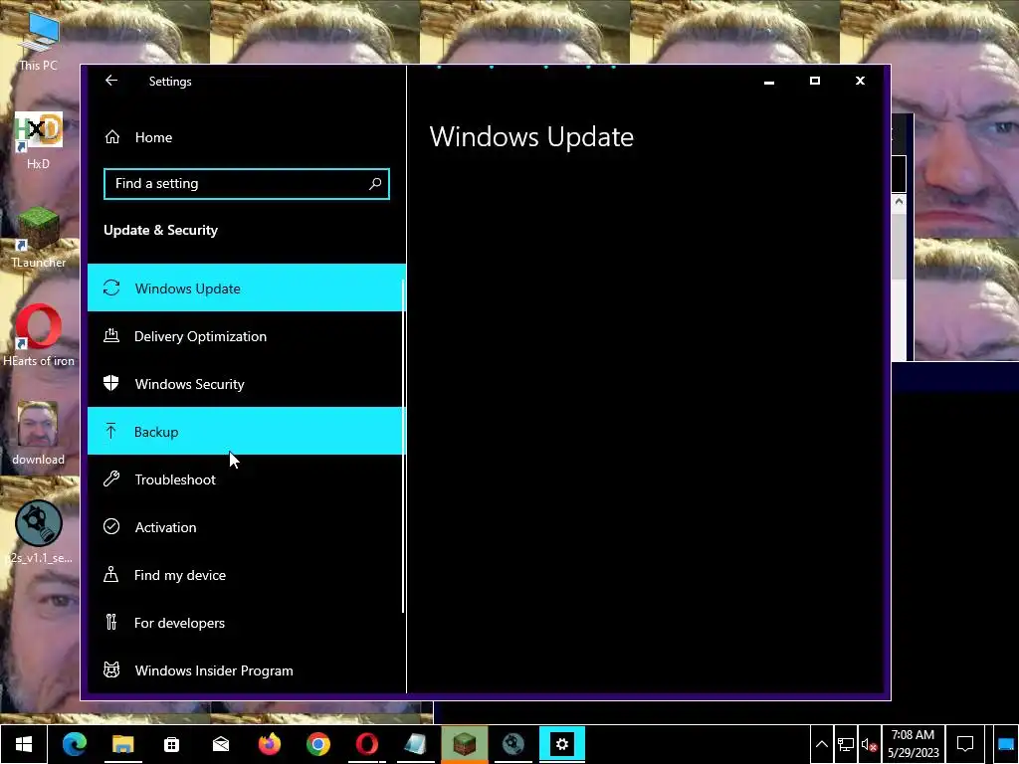Open Windows Security section
Image resolution: width=1019 pixels, height=764 pixels.
[247, 384]
